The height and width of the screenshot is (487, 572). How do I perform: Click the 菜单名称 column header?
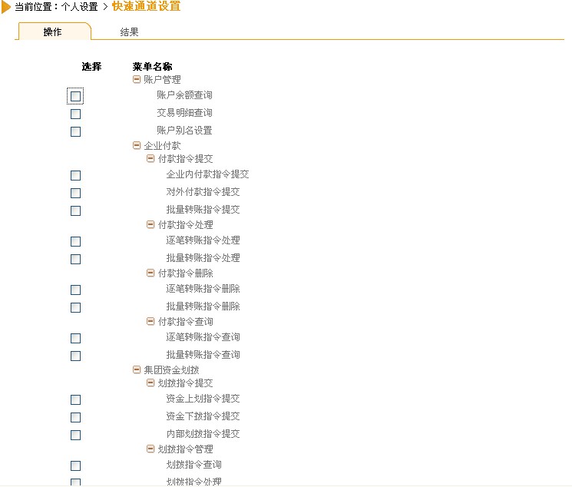pos(152,66)
